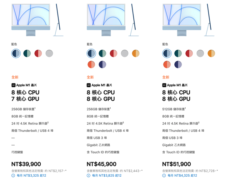Select blue color on the NT$39,900 iMac

(16, 53)
